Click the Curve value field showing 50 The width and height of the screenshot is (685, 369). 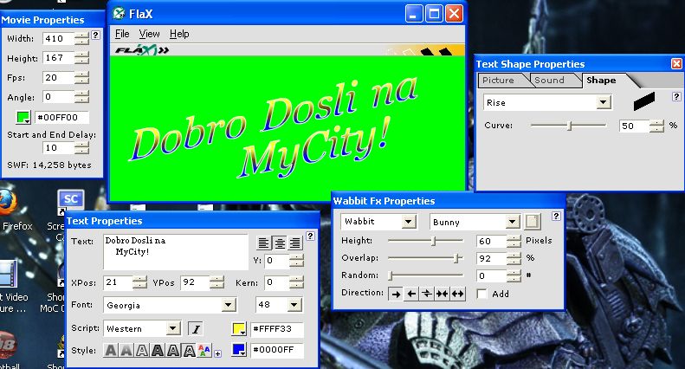[x=634, y=126]
